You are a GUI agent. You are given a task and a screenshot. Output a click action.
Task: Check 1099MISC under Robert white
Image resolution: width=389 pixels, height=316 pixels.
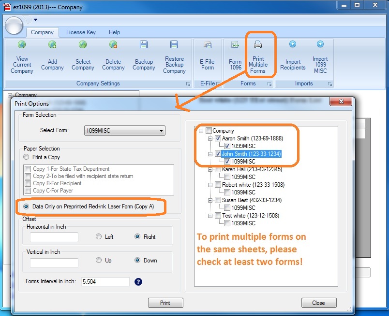pos(227,192)
